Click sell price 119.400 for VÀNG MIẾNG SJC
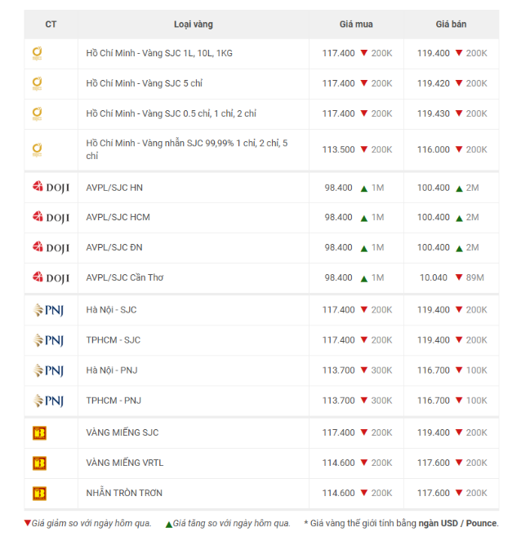The image size is (521, 545). point(434,432)
